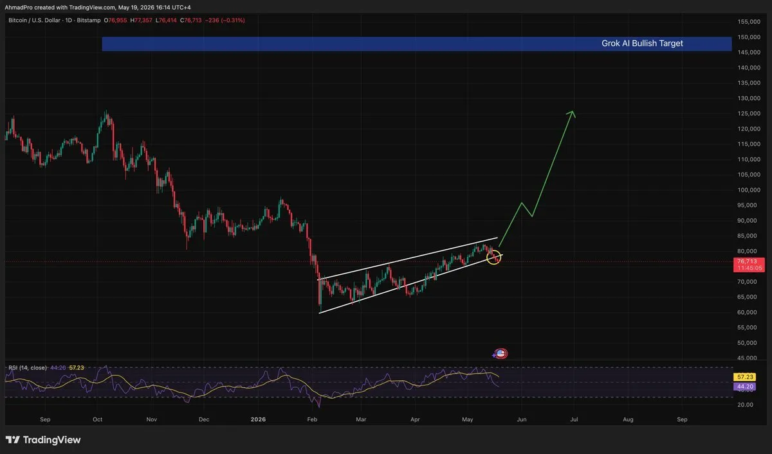The height and width of the screenshot is (454, 772).
Task: Click the 100,000 price axis label
Action: point(749,190)
